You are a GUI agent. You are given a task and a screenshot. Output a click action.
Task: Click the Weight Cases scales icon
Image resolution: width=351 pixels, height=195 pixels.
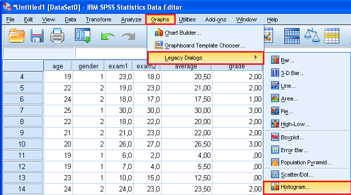(312, 36)
